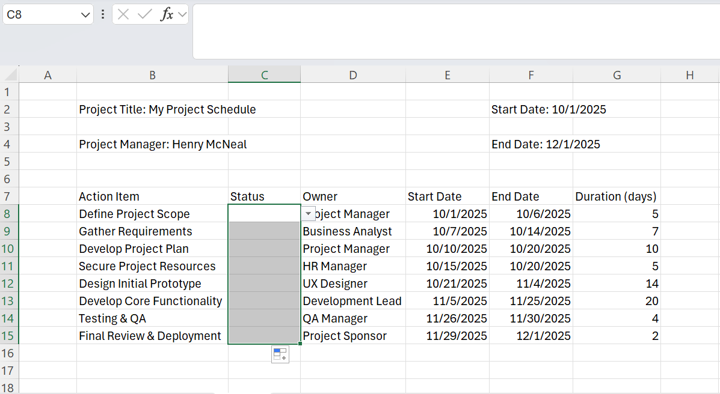Click the Enter checkmark in formula bar

(144, 14)
